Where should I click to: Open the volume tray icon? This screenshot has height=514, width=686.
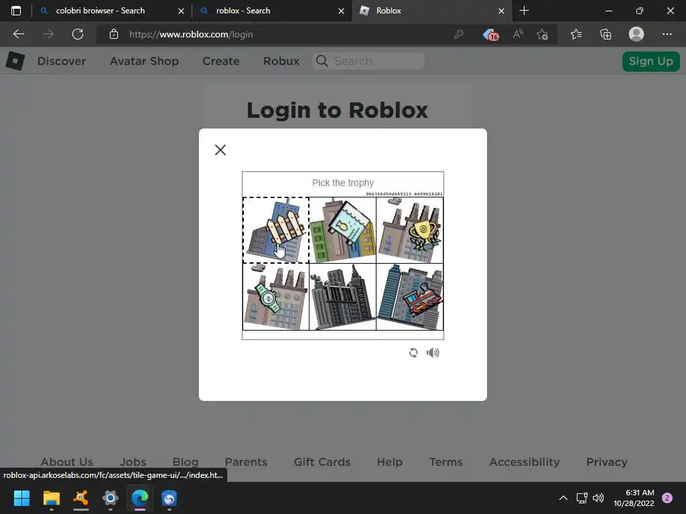pos(598,498)
